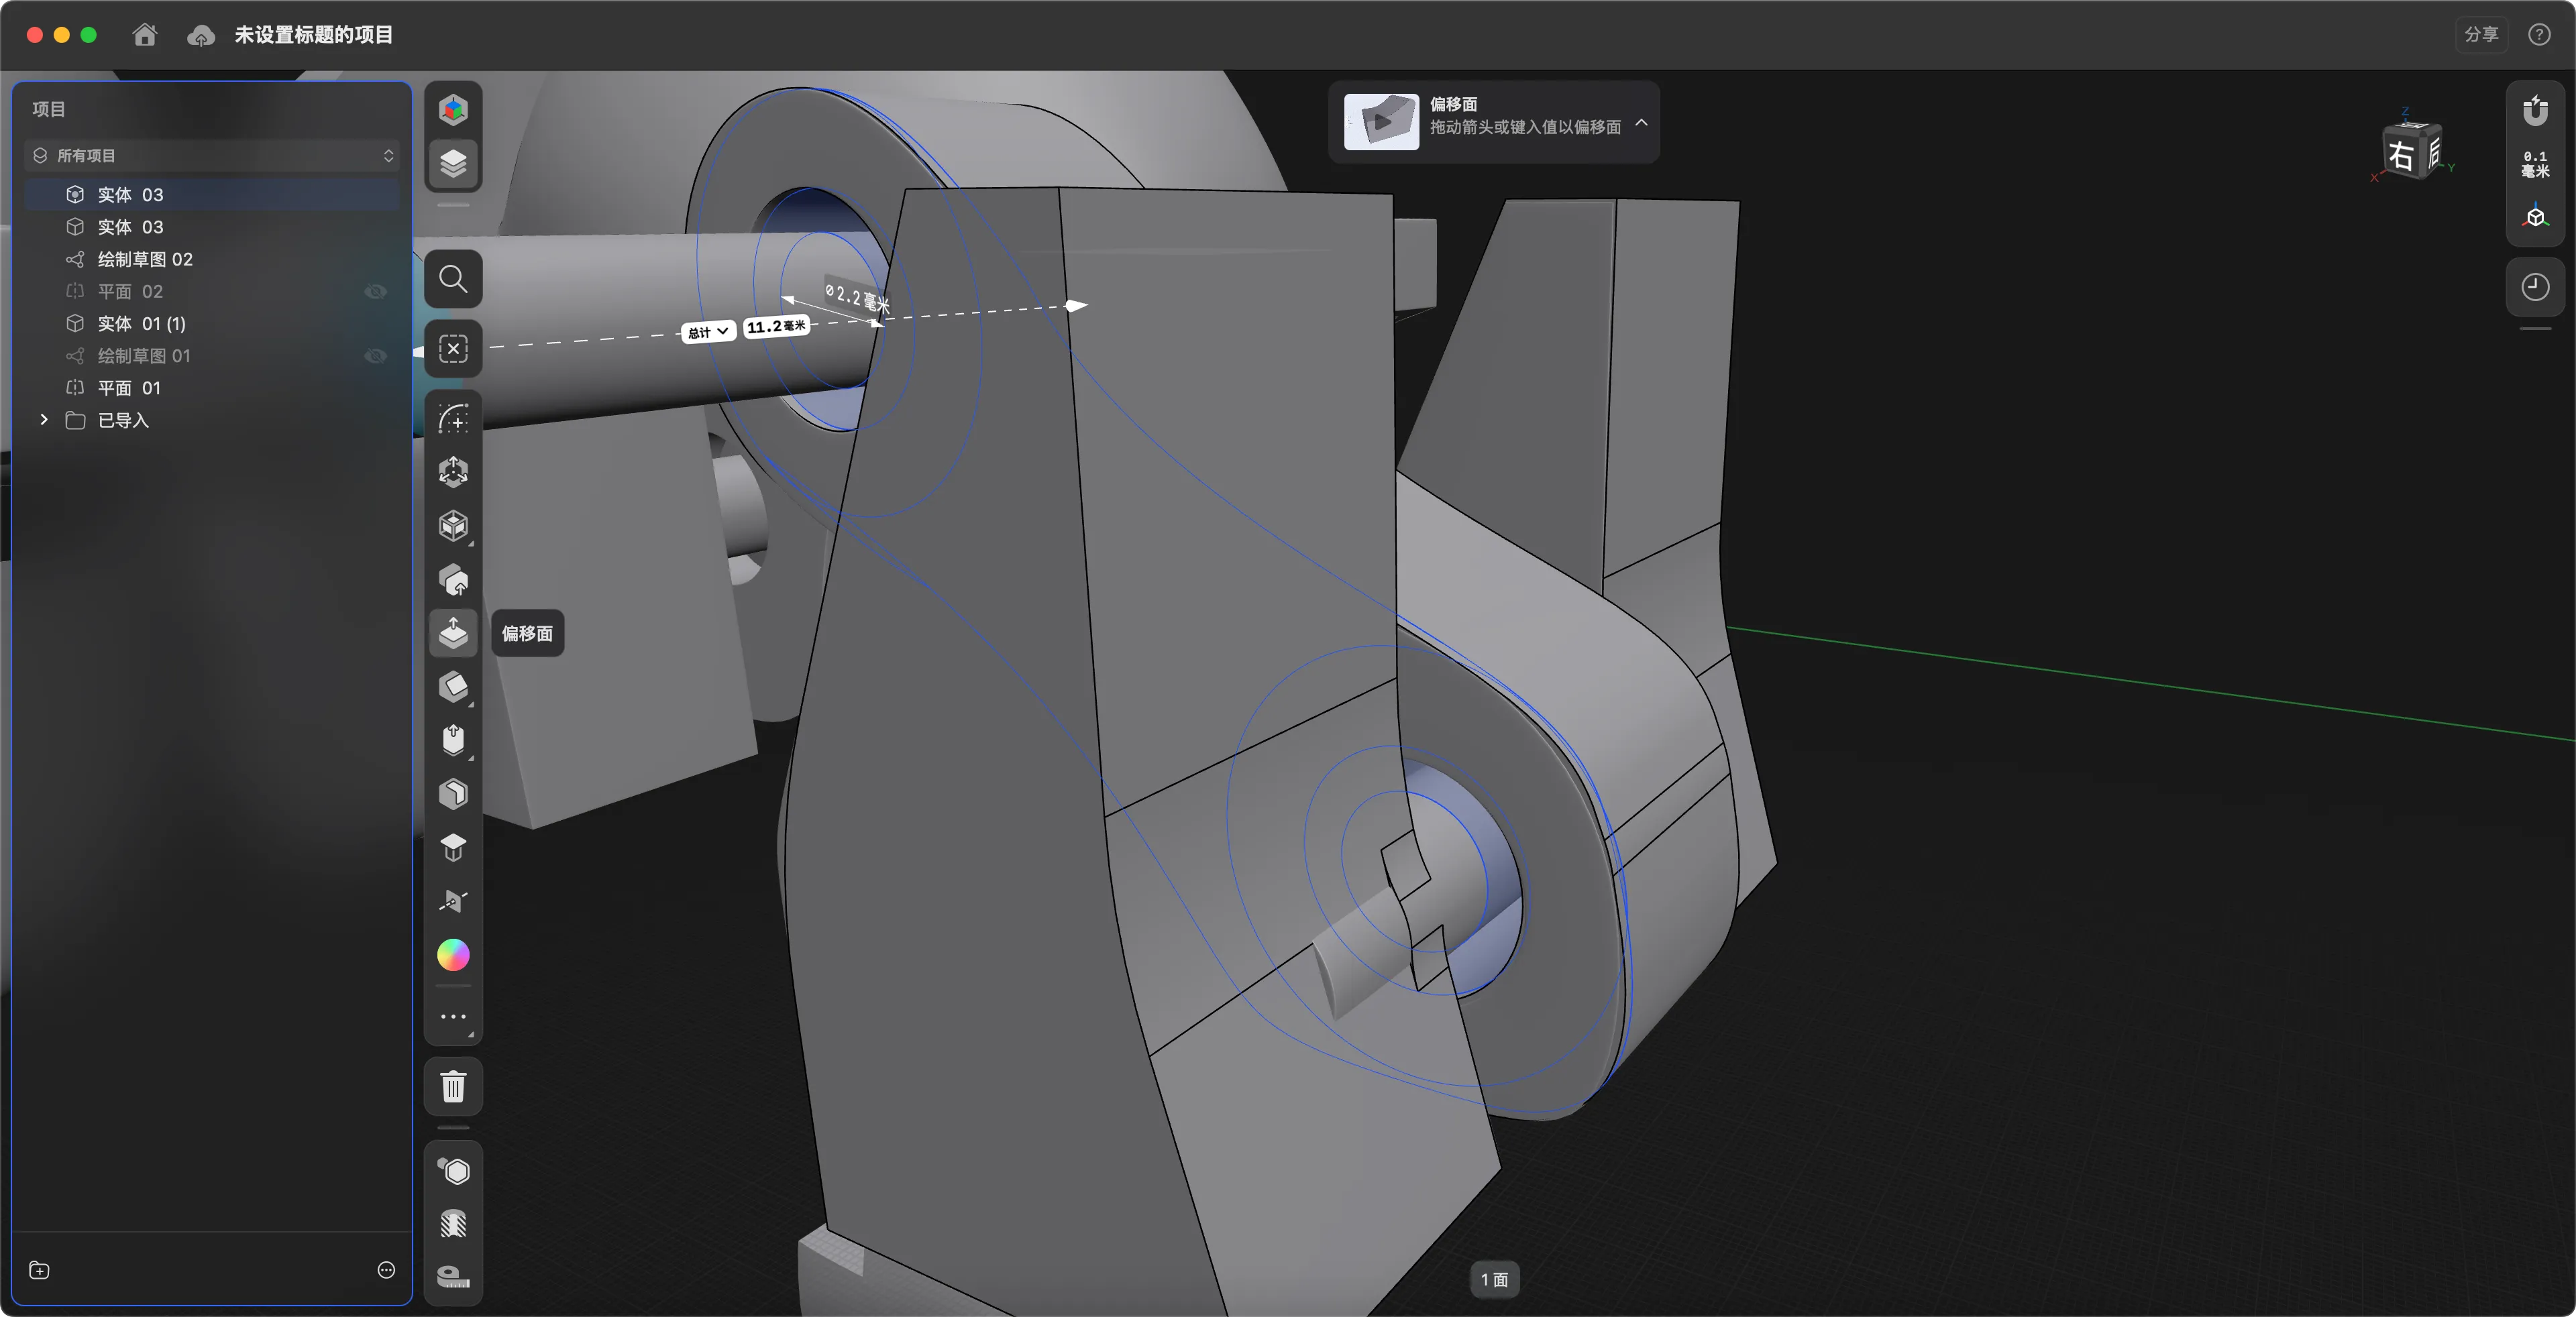Open the rainbow color picker swatch
The width and height of the screenshot is (2576, 1317).
click(453, 956)
